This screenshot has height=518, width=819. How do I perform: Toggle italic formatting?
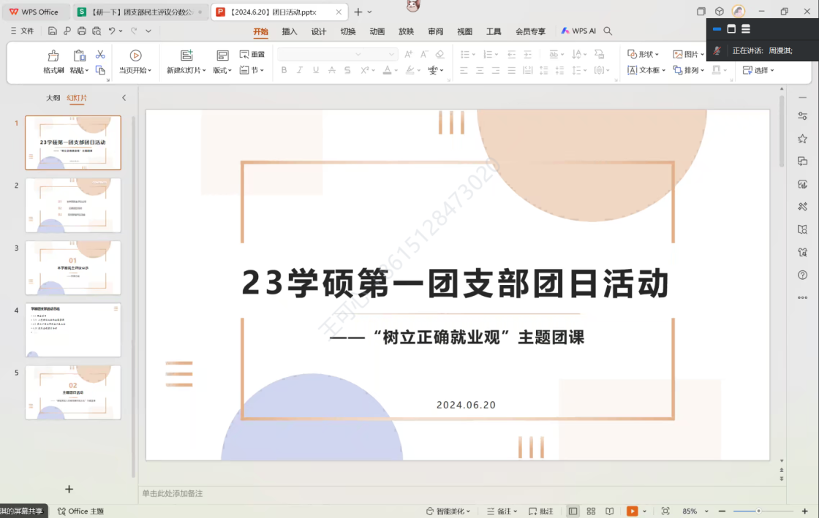(x=300, y=69)
